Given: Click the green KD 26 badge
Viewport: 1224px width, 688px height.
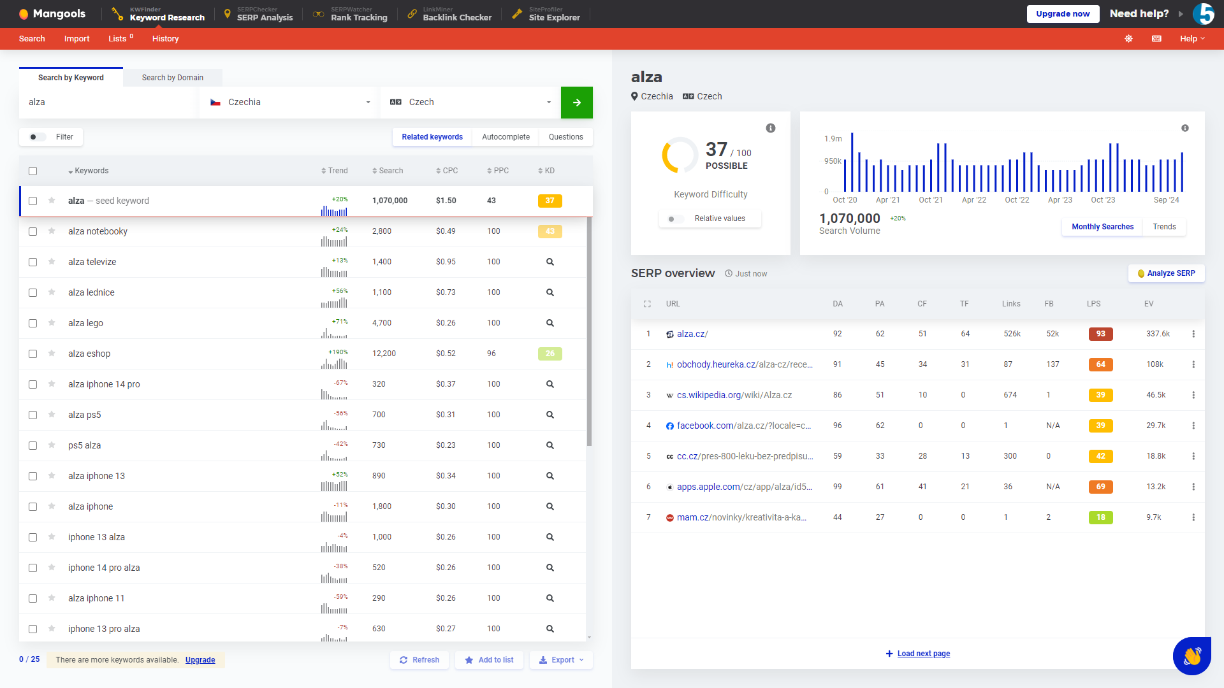Looking at the screenshot, I should tap(550, 354).
